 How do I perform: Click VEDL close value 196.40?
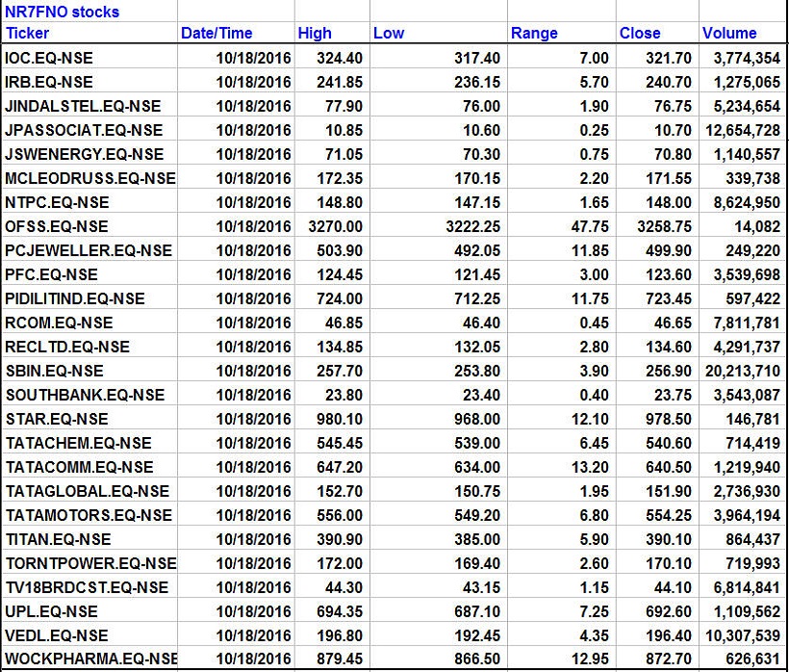click(669, 635)
